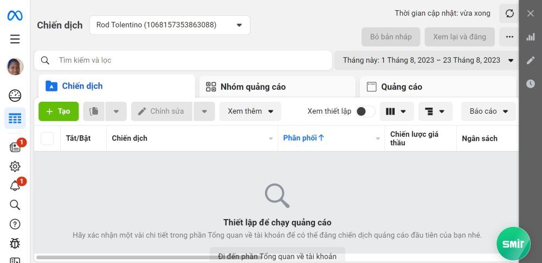Close the right side panel
The width and height of the screenshot is (542, 263).
[530, 14]
